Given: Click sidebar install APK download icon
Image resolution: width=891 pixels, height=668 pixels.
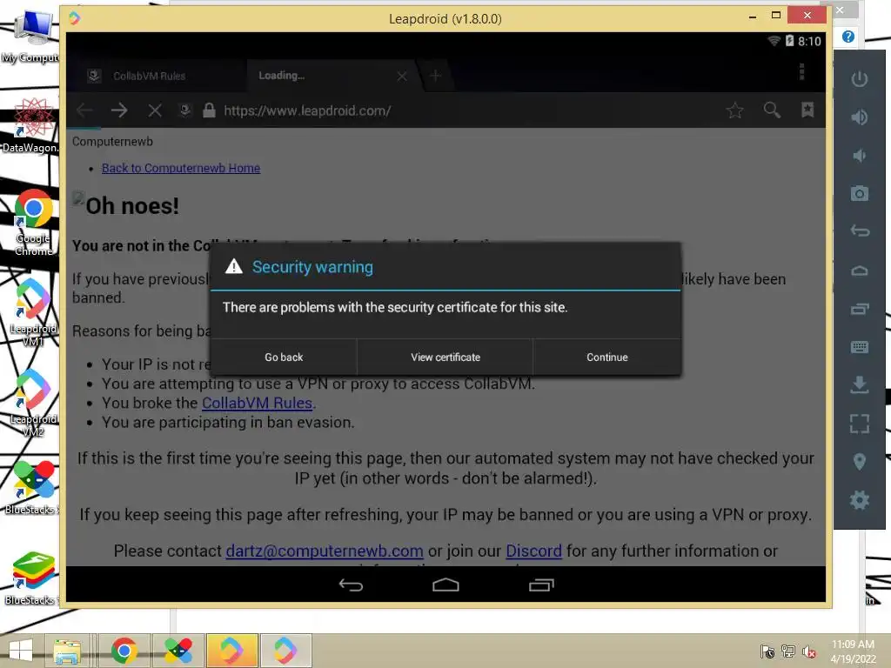Looking at the screenshot, I should coord(859,384).
